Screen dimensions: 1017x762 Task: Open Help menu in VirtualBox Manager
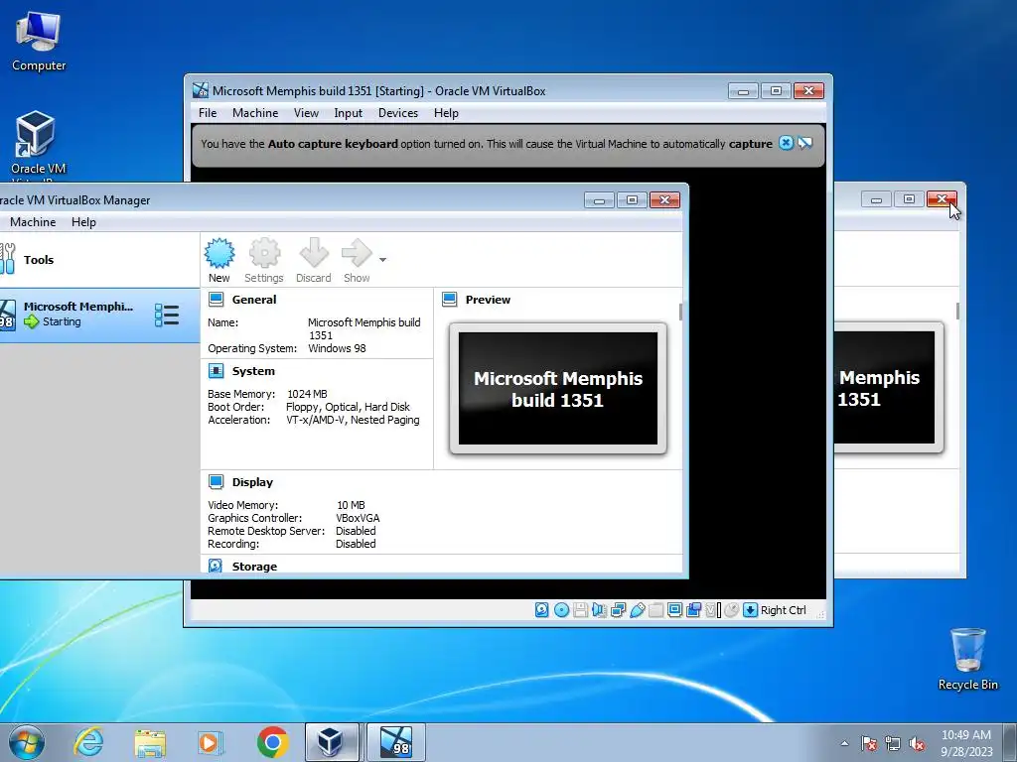[x=83, y=221]
